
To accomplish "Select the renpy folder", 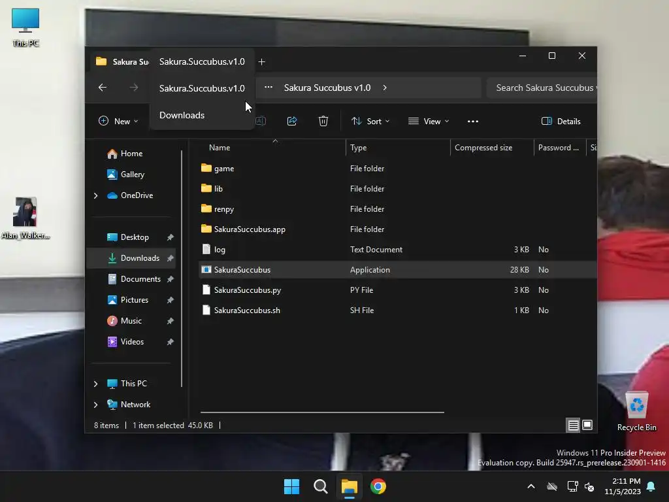I will point(397,209).
